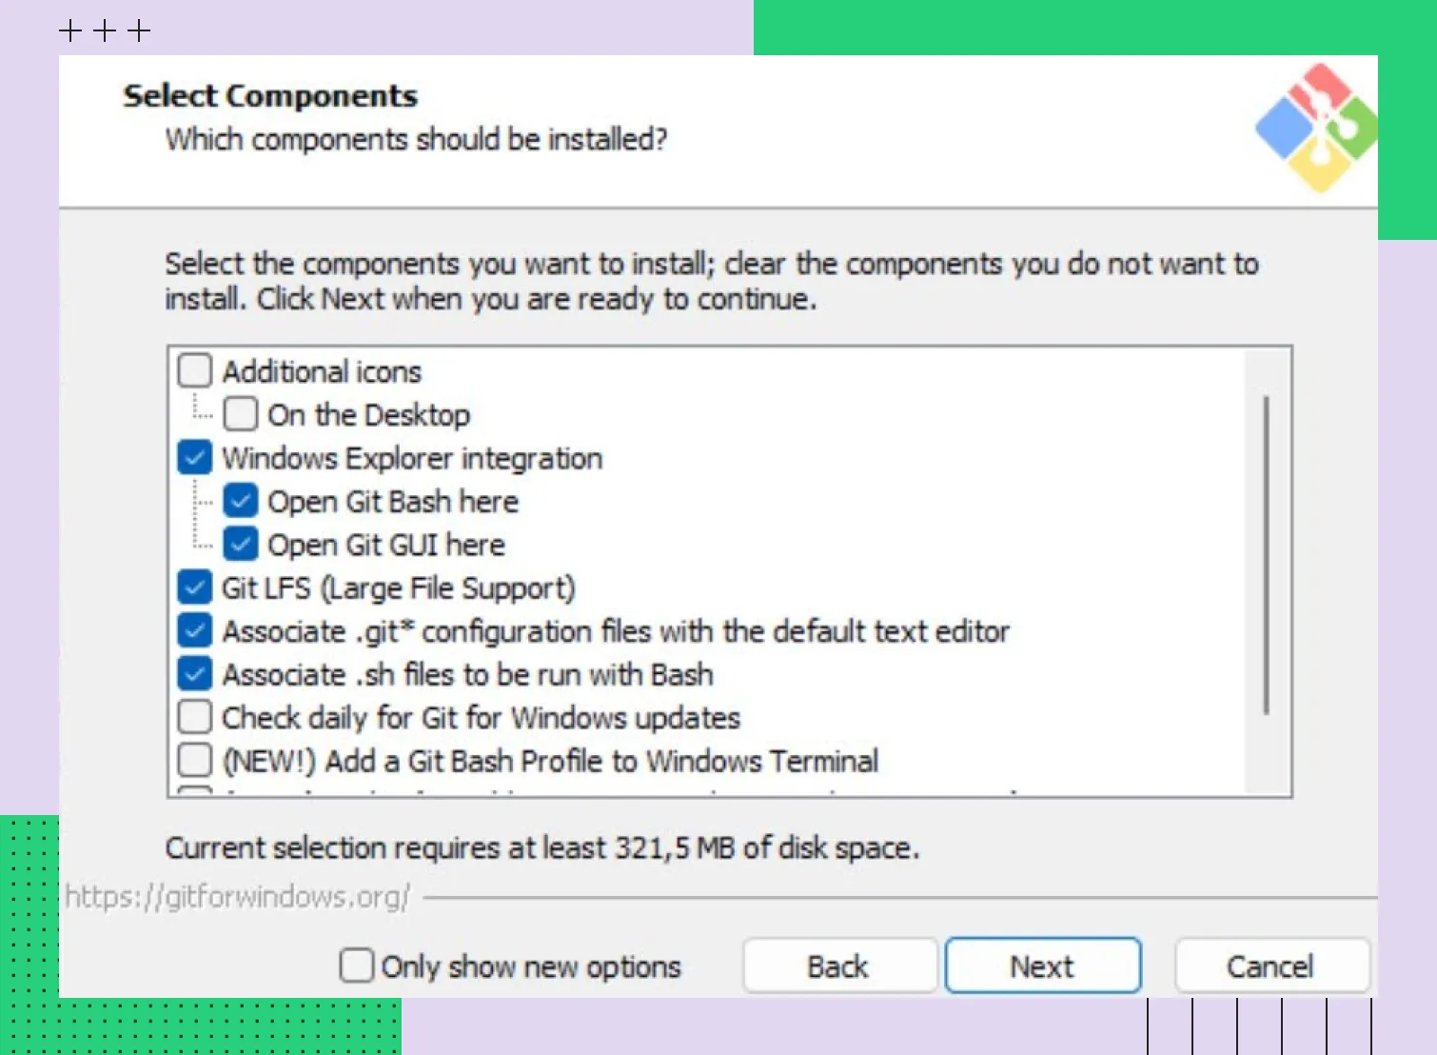Select the Windows Explorer integration label
This screenshot has width=1437, height=1055.
click(412, 459)
